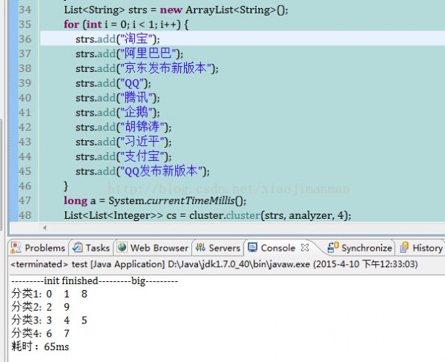Click "QQ发布新版本" string on line 45
445x362 pixels.
click(161, 171)
